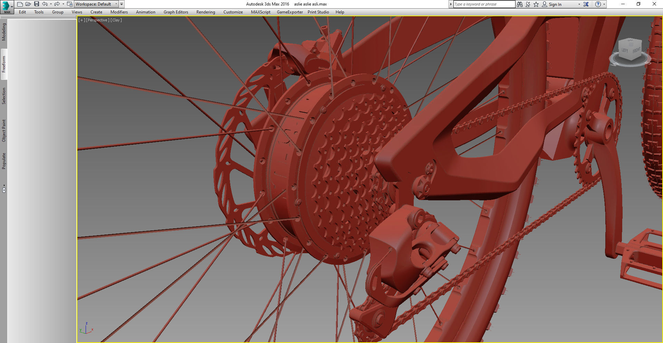Open the Graph Editors menu
This screenshot has width=663, height=343.
click(x=176, y=12)
